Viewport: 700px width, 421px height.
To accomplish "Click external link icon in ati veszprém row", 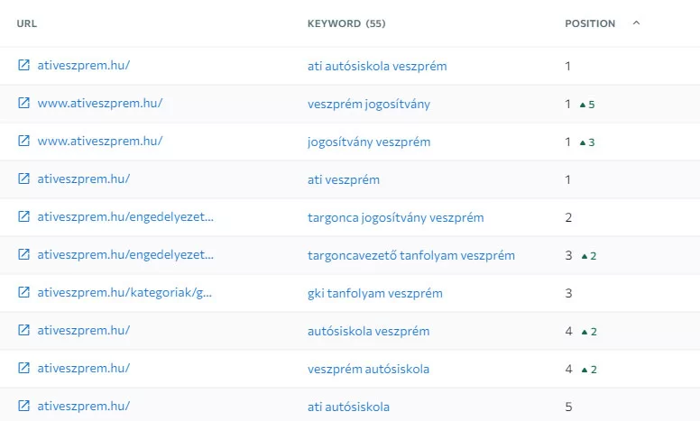I will click(x=24, y=179).
